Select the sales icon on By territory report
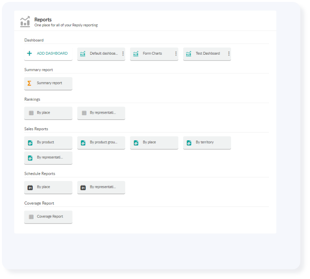 pyautogui.click(x=190, y=143)
